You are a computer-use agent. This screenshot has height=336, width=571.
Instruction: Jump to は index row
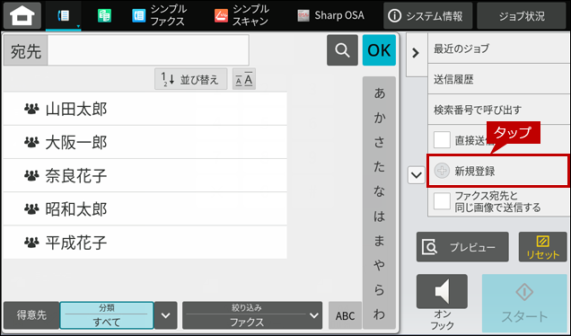(x=379, y=217)
